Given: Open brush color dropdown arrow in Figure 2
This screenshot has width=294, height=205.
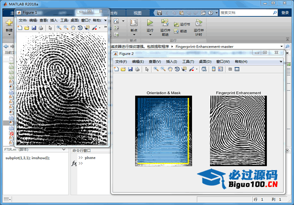Looking at the screenshot, I should click(197, 69).
